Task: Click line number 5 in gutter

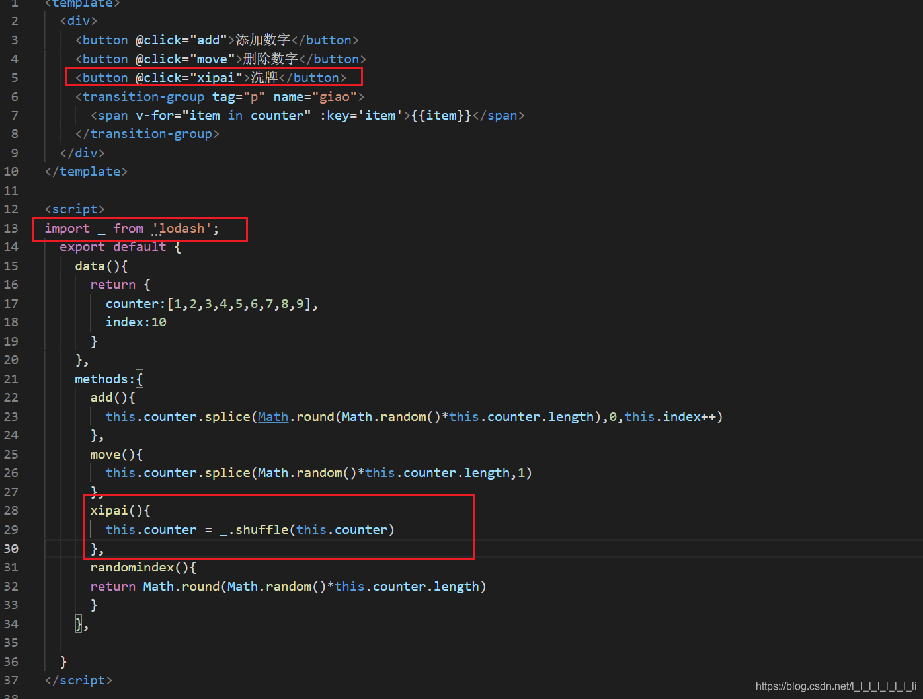Action: pos(15,77)
